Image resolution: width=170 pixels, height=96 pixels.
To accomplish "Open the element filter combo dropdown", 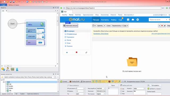I will click(x=55, y=77).
